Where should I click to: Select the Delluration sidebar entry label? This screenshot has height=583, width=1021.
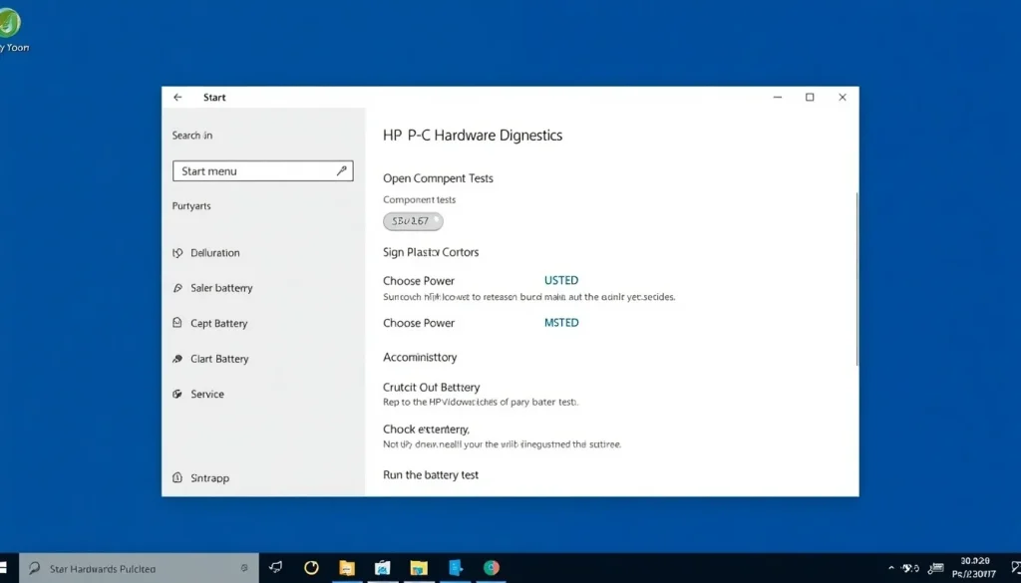[215, 253]
